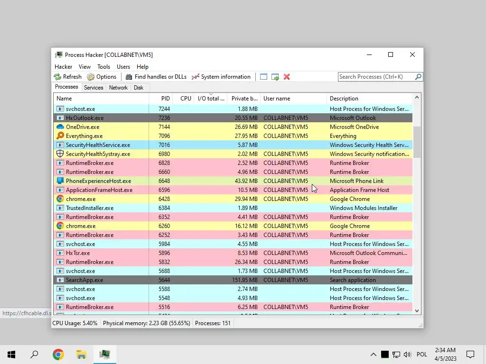Select RuntimeBroker.exe row with PID 6828

[x=233, y=163]
